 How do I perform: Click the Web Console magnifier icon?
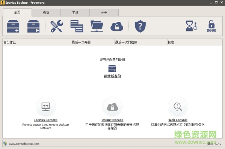point(178,107)
